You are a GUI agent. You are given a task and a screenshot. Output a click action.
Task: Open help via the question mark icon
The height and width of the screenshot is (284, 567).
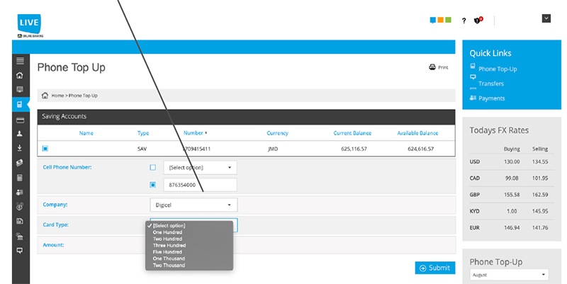(464, 21)
